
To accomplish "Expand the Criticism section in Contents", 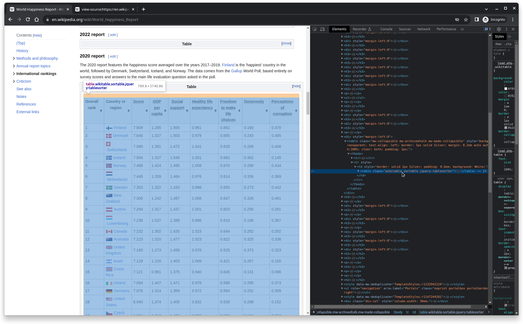I will click(14, 81).
